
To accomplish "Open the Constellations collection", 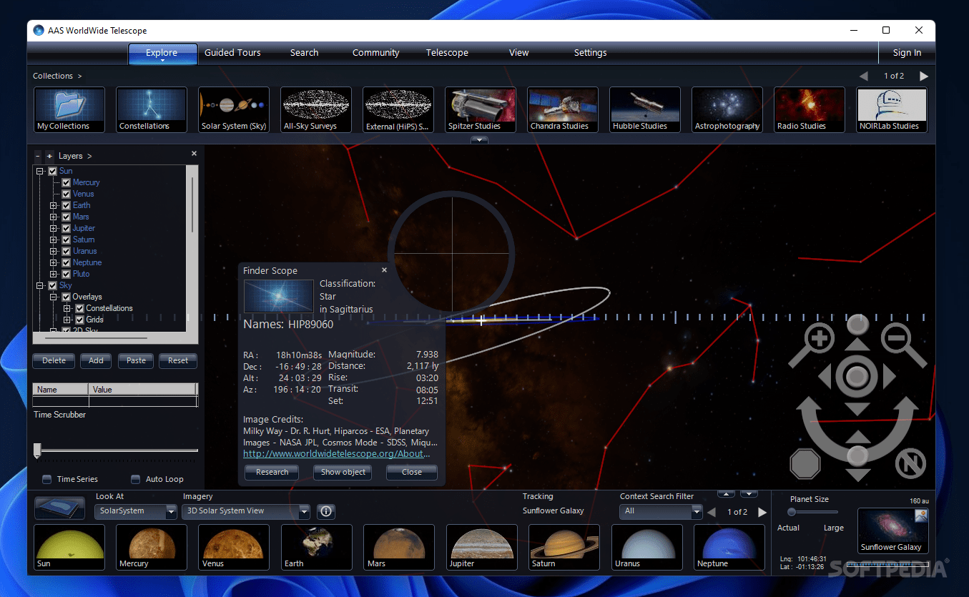I will (152, 110).
